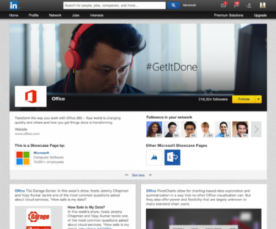Select second follower photo, man in black
276x229 pixels.
(x=171, y=129)
